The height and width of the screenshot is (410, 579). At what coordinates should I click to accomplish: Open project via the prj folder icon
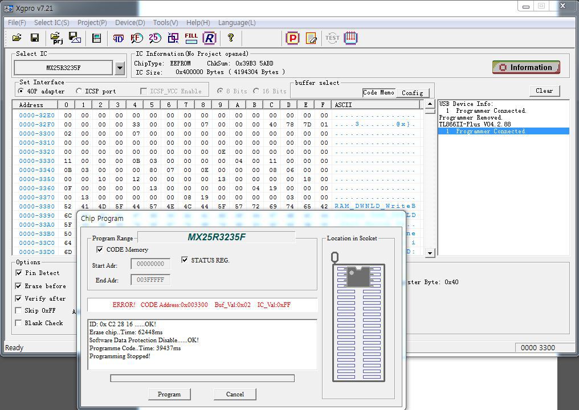pos(56,38)
